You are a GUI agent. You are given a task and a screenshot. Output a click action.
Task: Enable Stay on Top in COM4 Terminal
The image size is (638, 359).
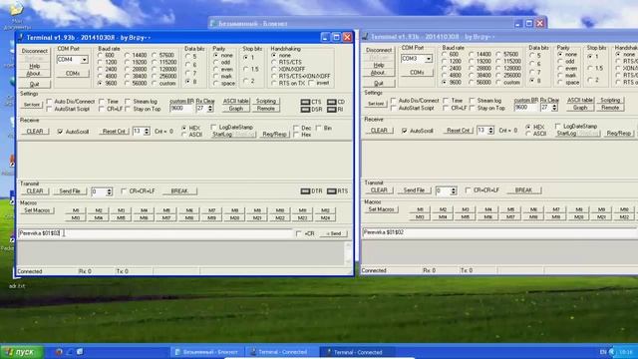(129, 109)
